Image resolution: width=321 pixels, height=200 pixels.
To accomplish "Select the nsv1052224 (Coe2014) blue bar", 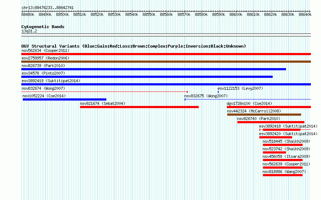I will click(x=65, y=99).
